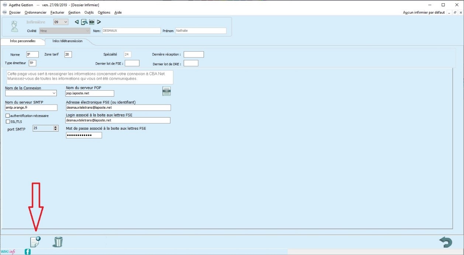This screenshot has width=464, height=255.
Task: Click the save document icon in bottom bar
Action: [35, 242]
